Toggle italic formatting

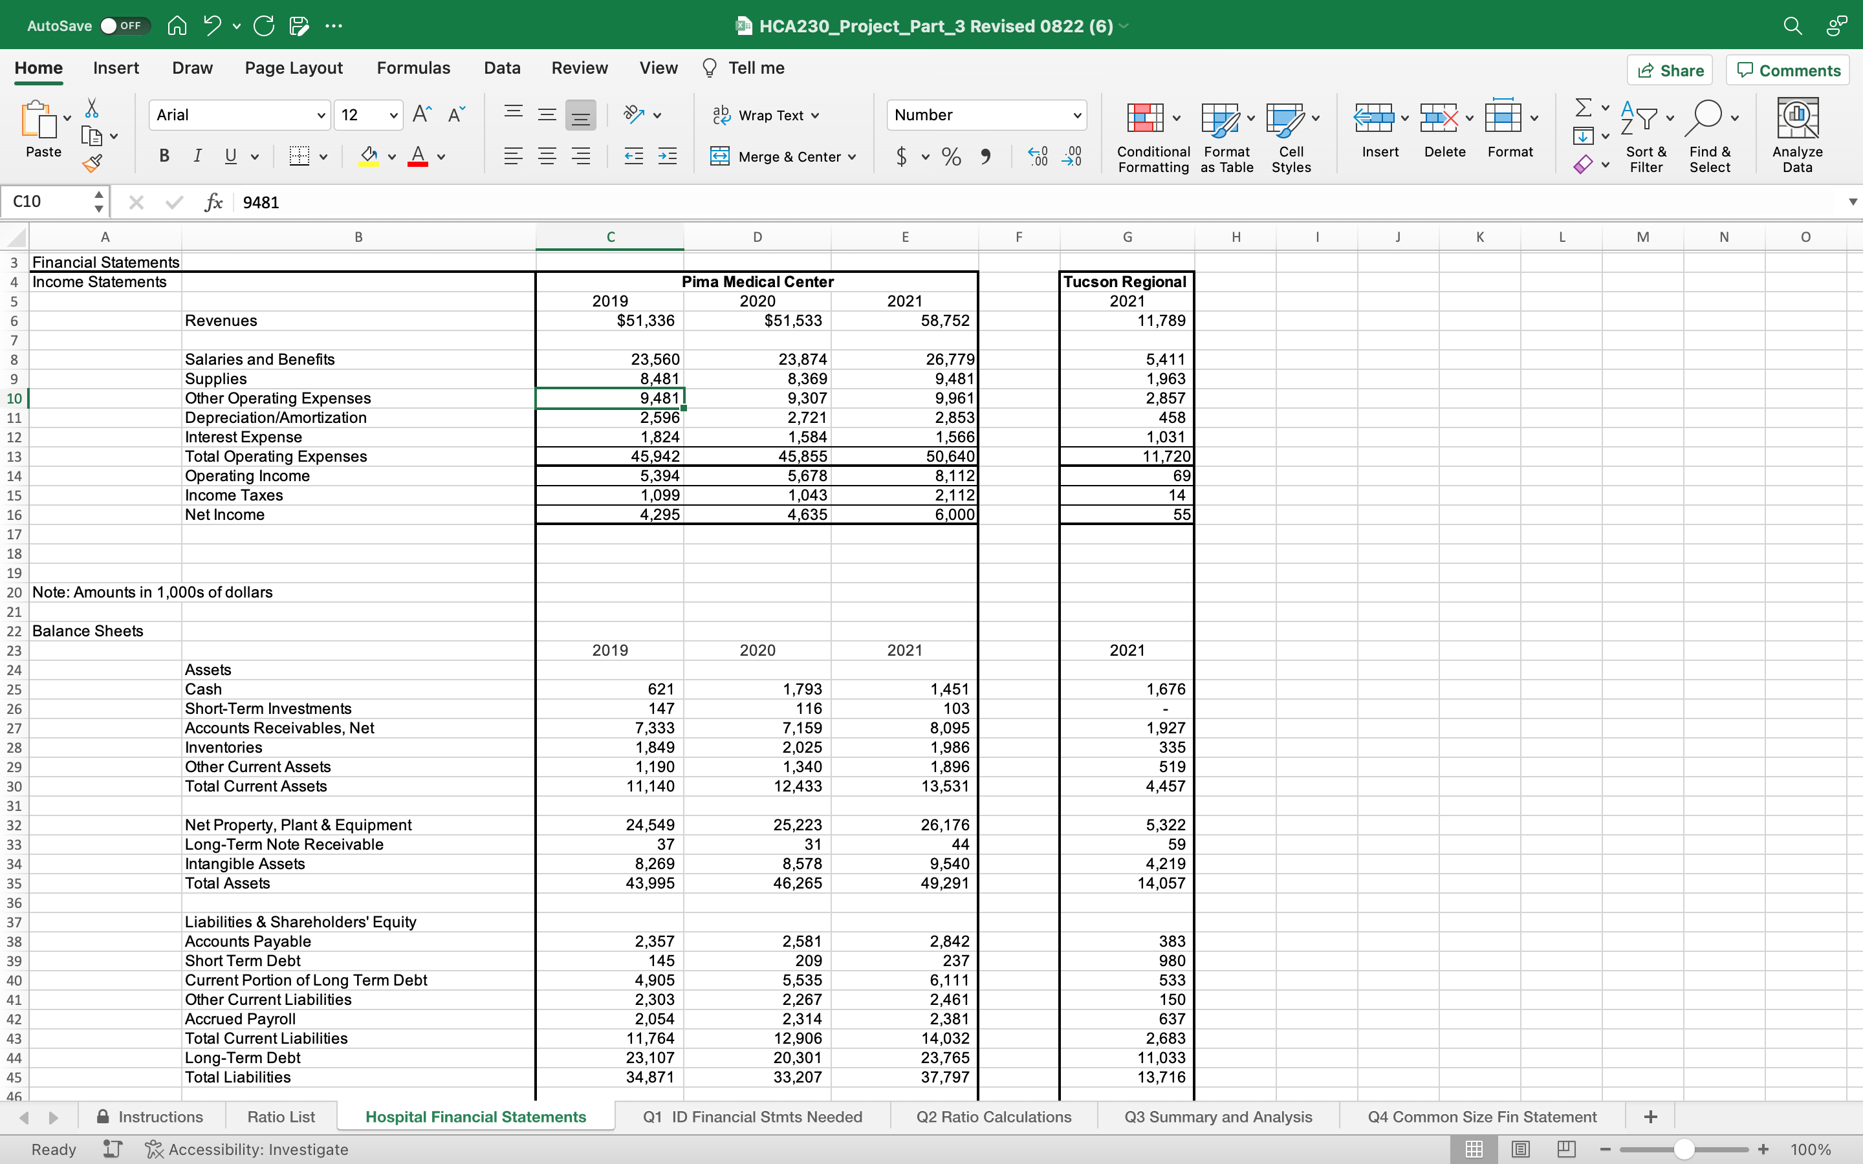(x=197, y=156)
